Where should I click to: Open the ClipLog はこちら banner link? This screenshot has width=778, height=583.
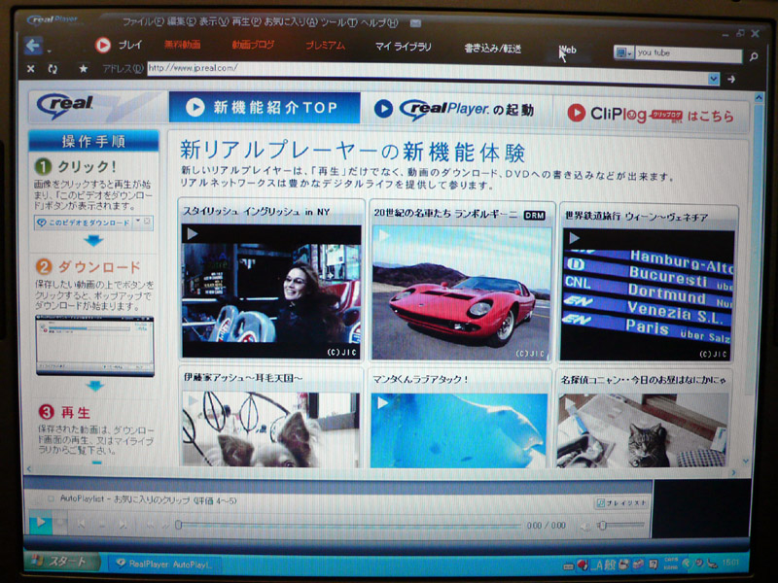[x=650, y=114]
